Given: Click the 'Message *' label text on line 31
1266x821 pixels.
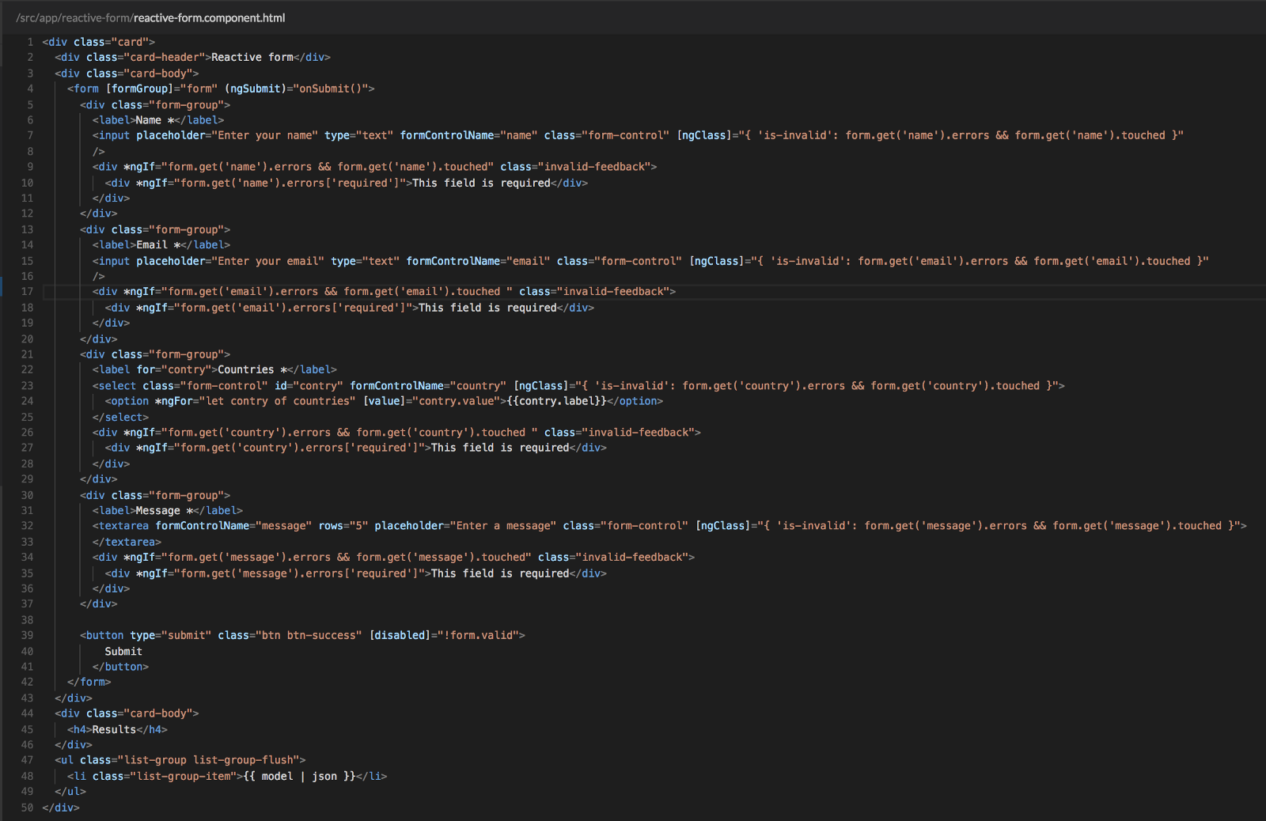Looking at the screenshot, I should [x=164, y=511].
